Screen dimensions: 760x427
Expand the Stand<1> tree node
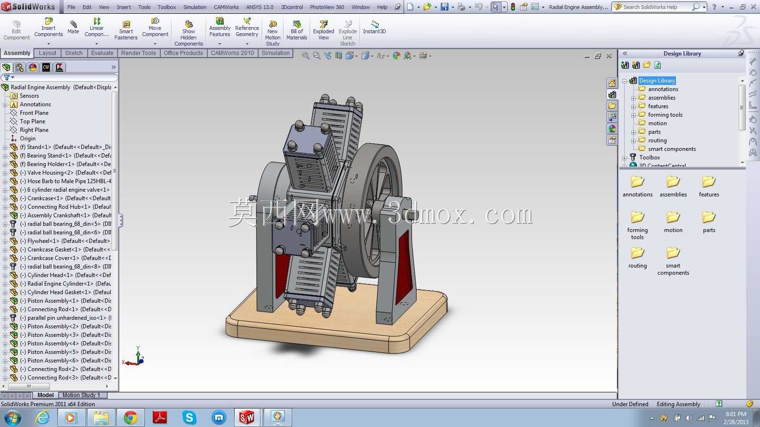(x=5, y=147)
